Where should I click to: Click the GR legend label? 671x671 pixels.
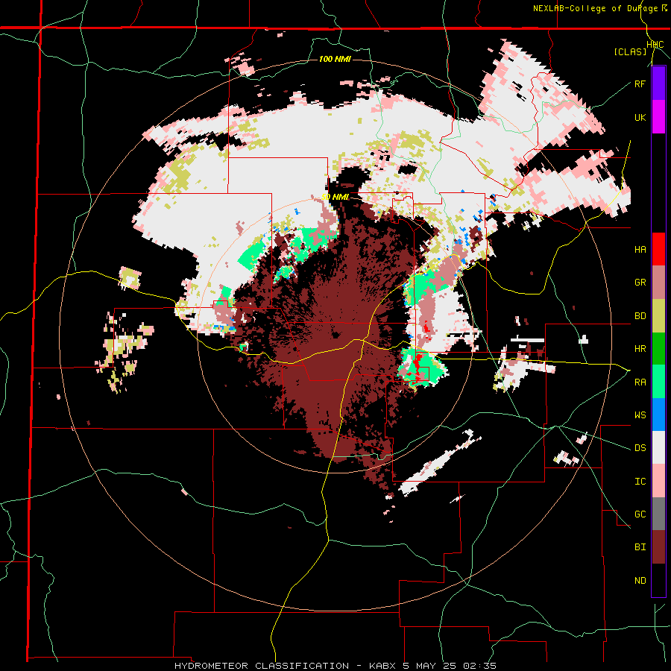[x=640, y=283]
